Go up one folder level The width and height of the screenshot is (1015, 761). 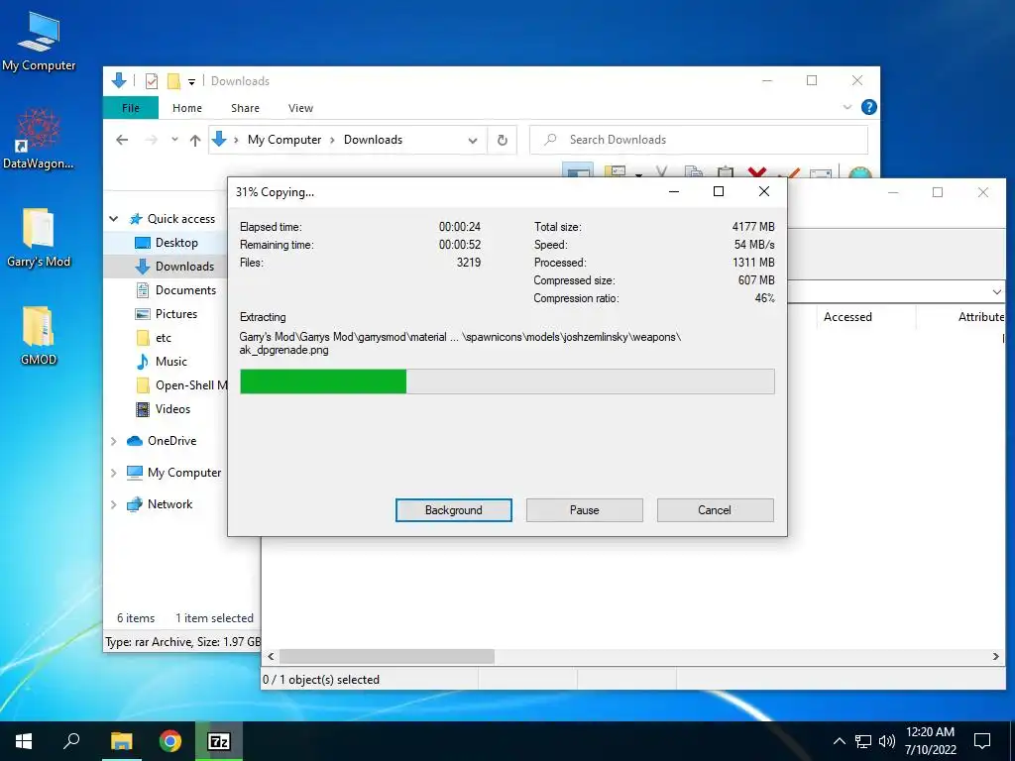(195, 140)
